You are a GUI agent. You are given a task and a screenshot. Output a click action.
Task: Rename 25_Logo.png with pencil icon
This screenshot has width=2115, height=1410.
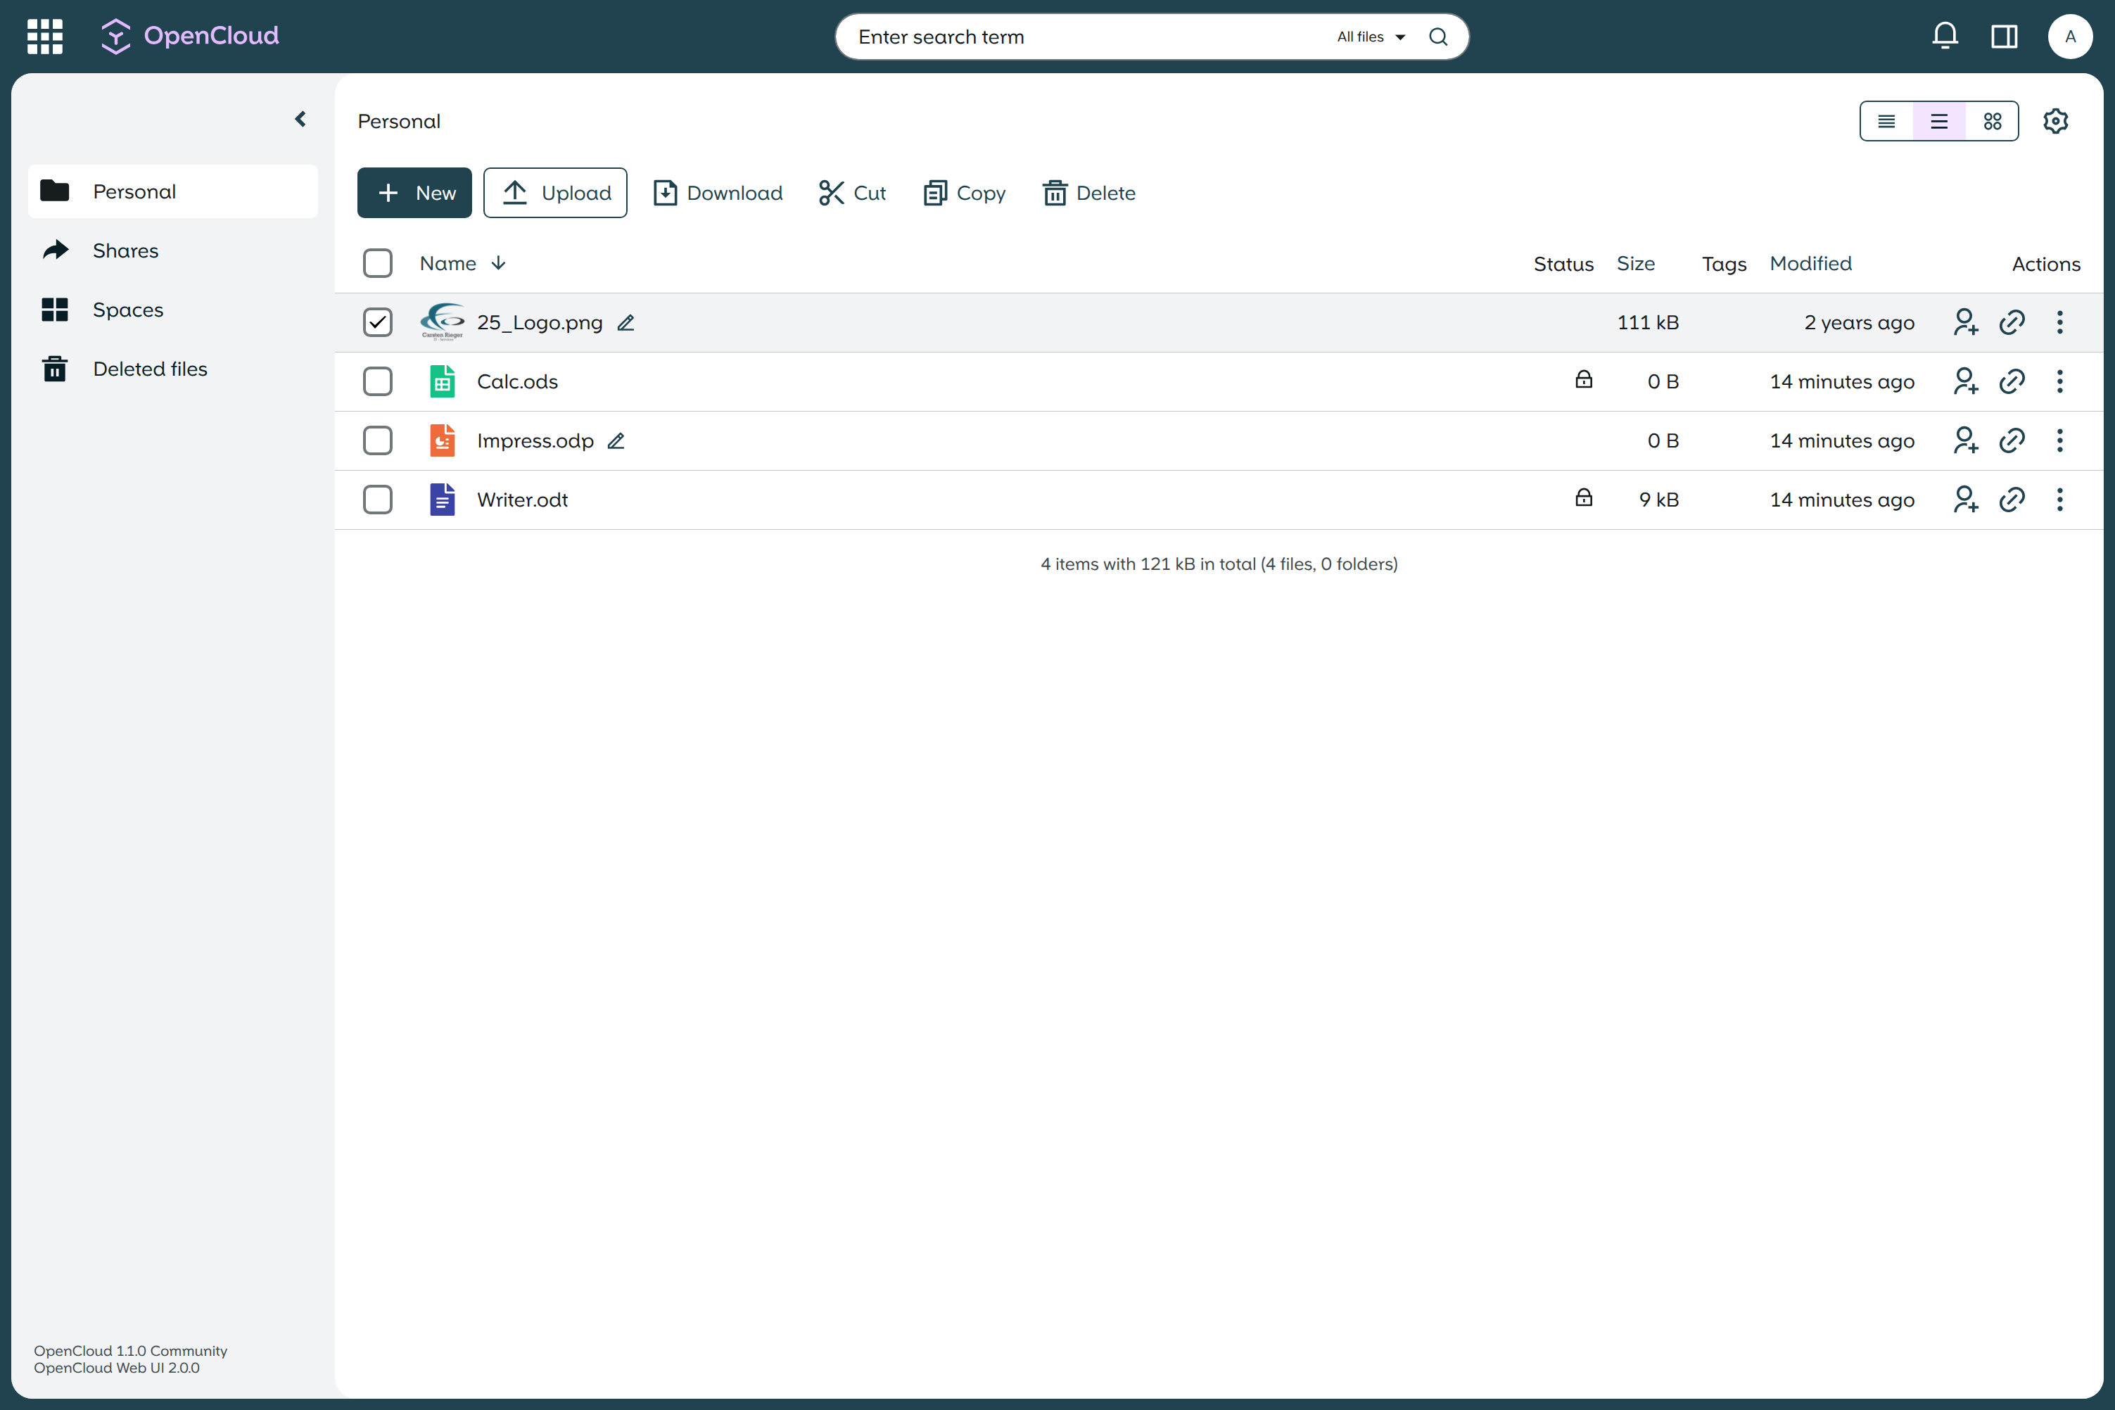[x=626, y=322]
